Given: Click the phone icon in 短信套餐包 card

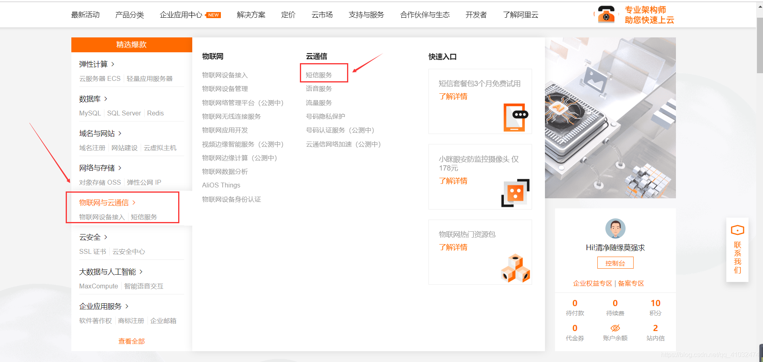Looking at the screenshot, I should tap(515, 117).
